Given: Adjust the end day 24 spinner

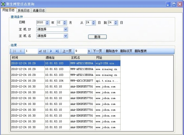Looking at the screenshot, I should click(116, 22).
